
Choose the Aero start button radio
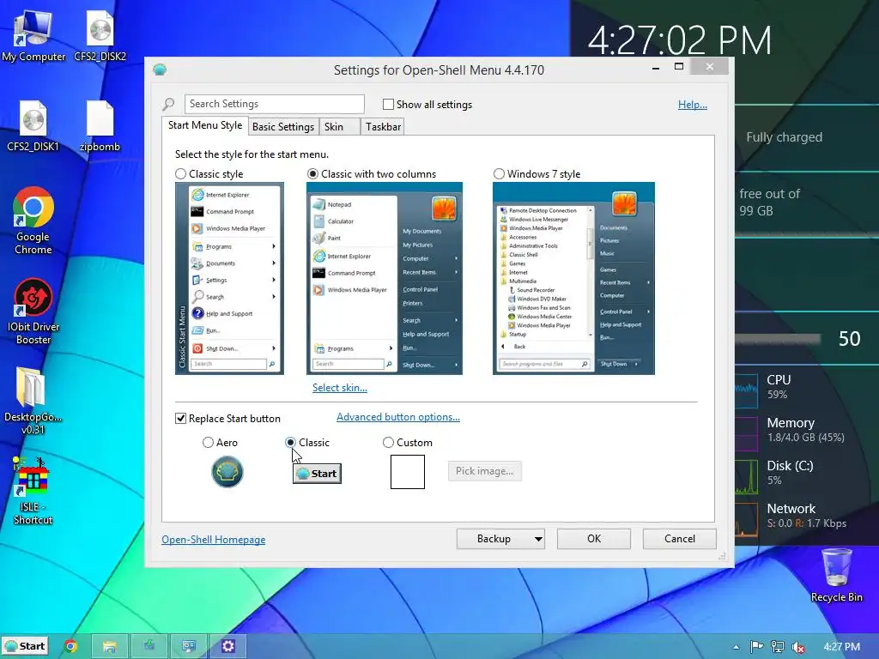pyautogui.click(x=208, y=443)
